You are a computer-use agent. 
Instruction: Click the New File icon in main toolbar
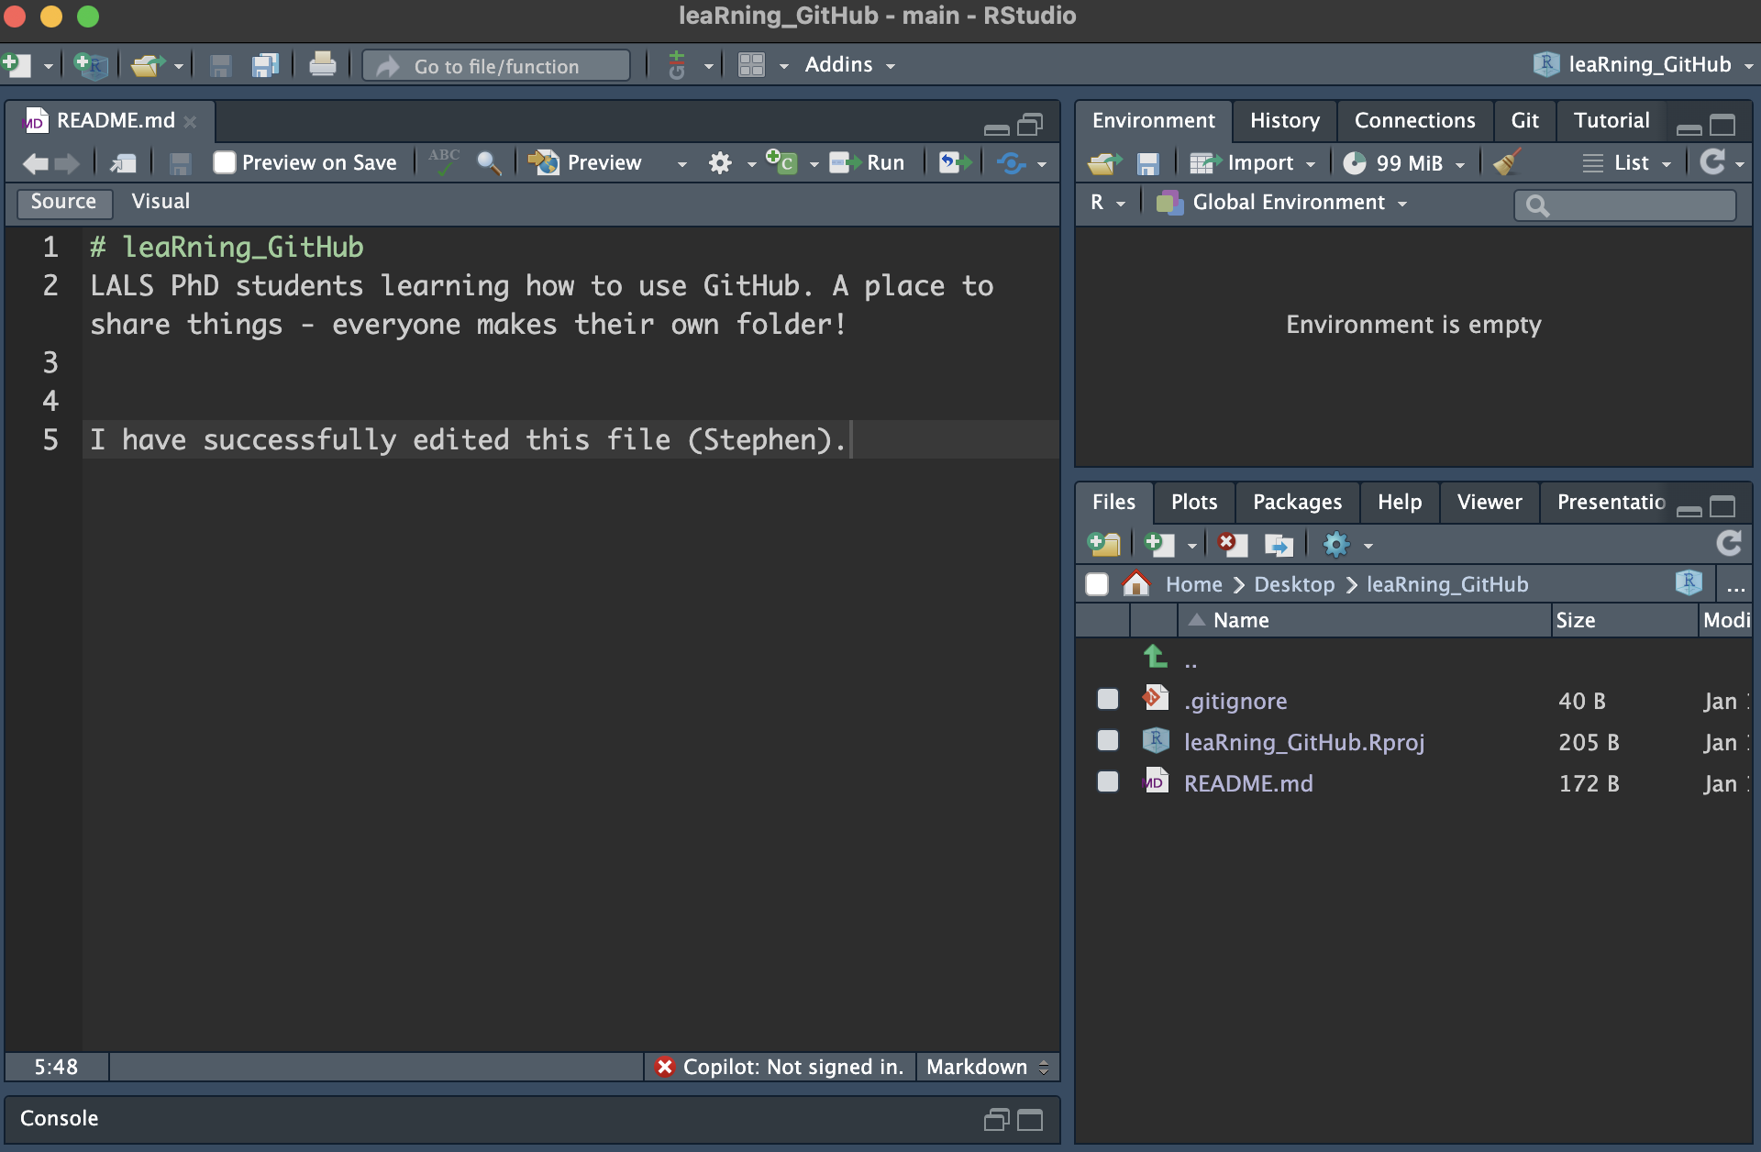click(x=17, y=65)
